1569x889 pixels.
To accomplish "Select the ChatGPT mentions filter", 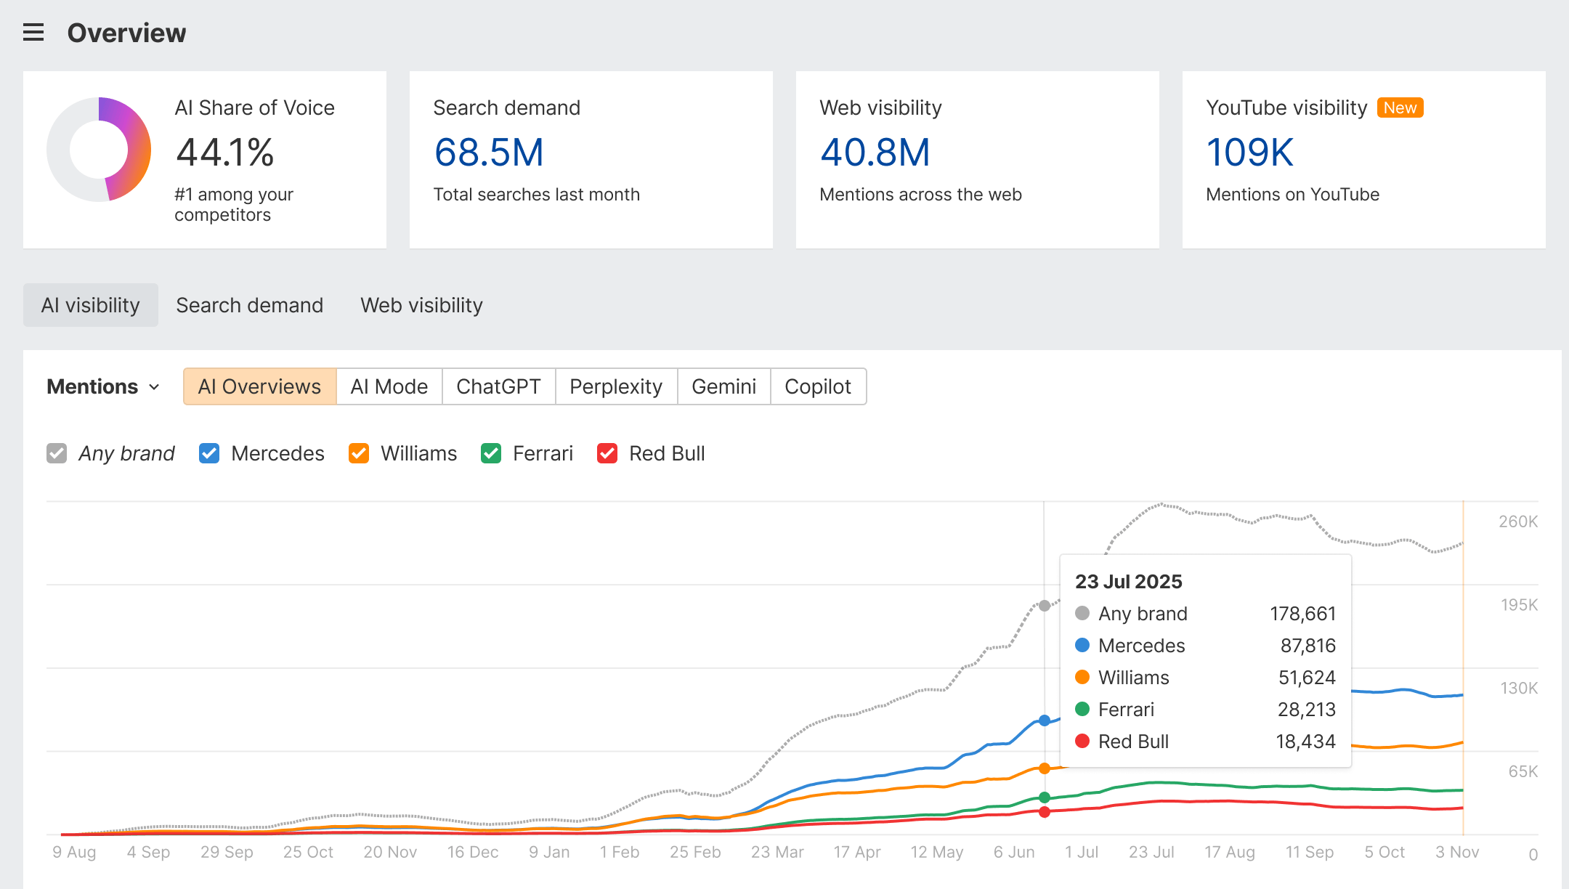I will pyautogui.click(x=498, y=386).
